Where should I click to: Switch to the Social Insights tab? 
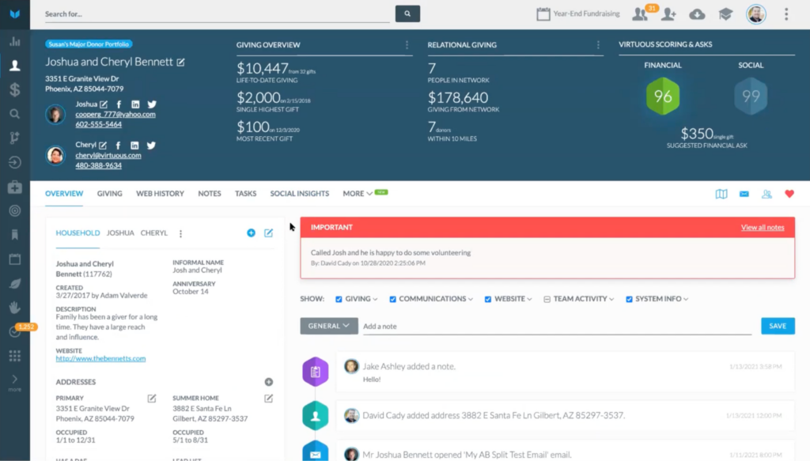pos(300,194)
